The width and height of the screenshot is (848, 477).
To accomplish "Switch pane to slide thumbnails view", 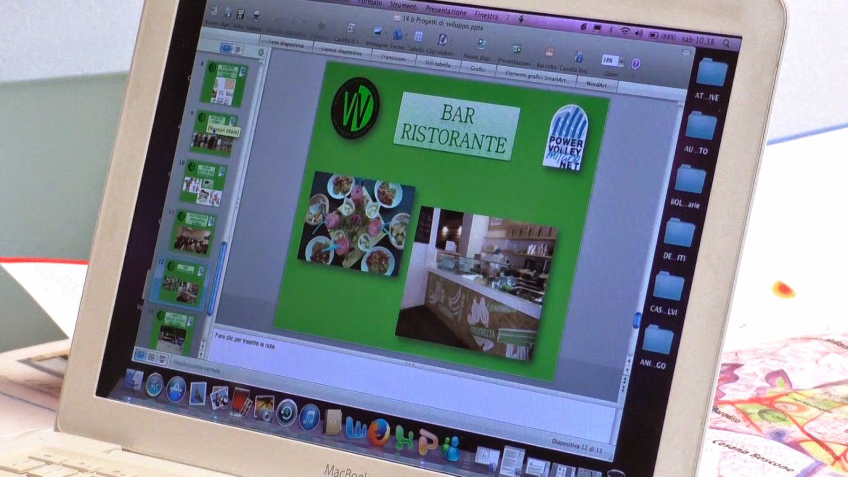I will (227, 48).
